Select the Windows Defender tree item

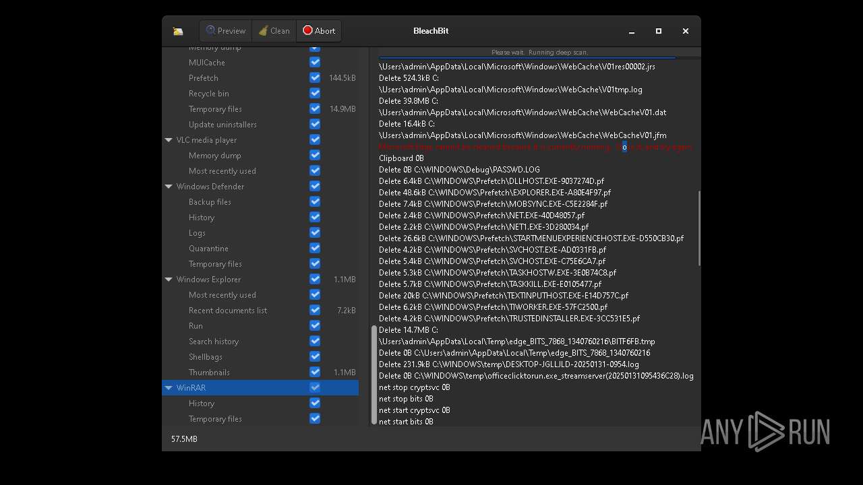pyautogui.click(x=210, y=187)
